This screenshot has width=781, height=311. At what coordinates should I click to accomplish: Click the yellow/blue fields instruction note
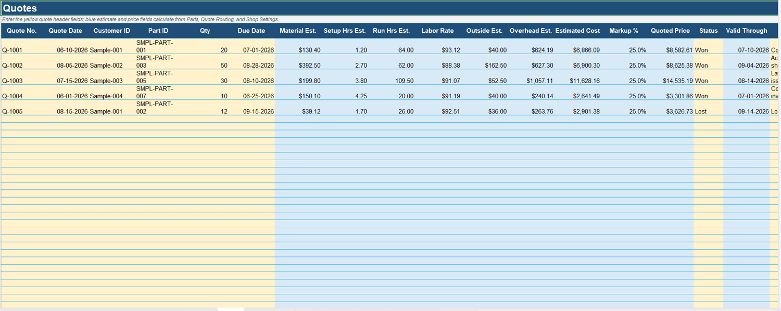tap(141, 19)
